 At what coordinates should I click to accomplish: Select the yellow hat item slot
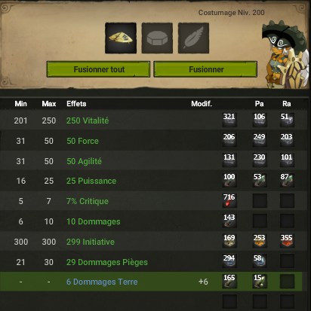pyautogui.click(x=121, y=38)
